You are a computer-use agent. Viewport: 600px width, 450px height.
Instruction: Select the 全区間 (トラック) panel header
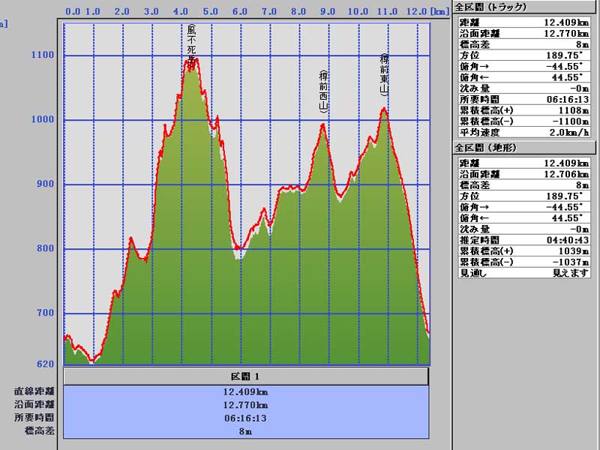490,7
